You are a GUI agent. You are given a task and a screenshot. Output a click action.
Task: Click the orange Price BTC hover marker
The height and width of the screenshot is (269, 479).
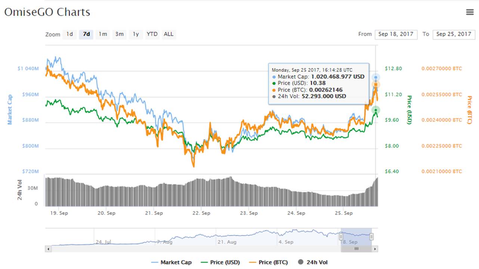(376, 85)
